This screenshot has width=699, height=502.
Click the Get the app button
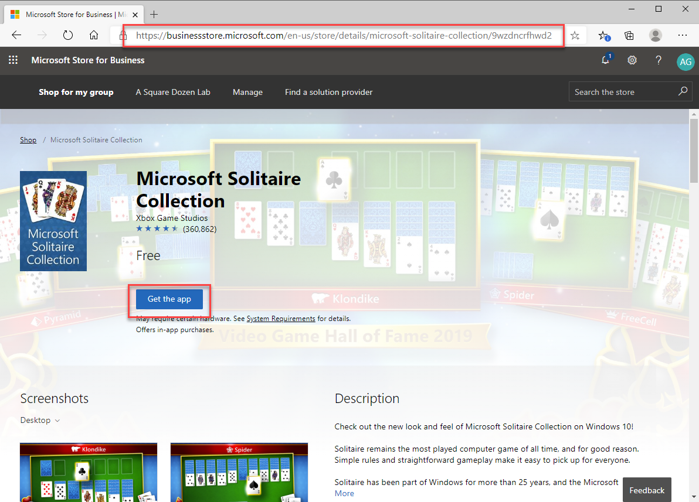click(169, 299)
